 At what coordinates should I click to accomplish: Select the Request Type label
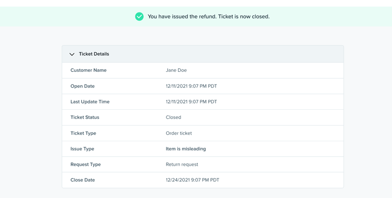coord(85,164)
